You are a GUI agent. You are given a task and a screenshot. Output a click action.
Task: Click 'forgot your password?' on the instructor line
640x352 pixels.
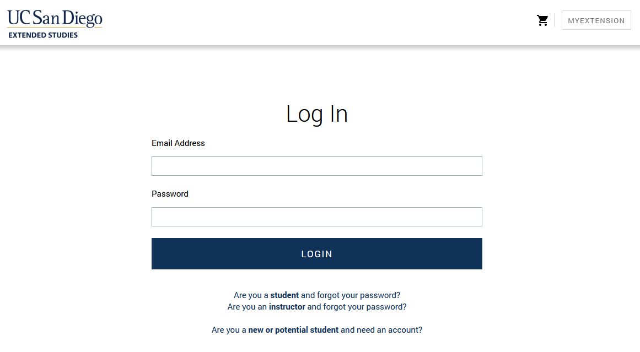[365, 307]
